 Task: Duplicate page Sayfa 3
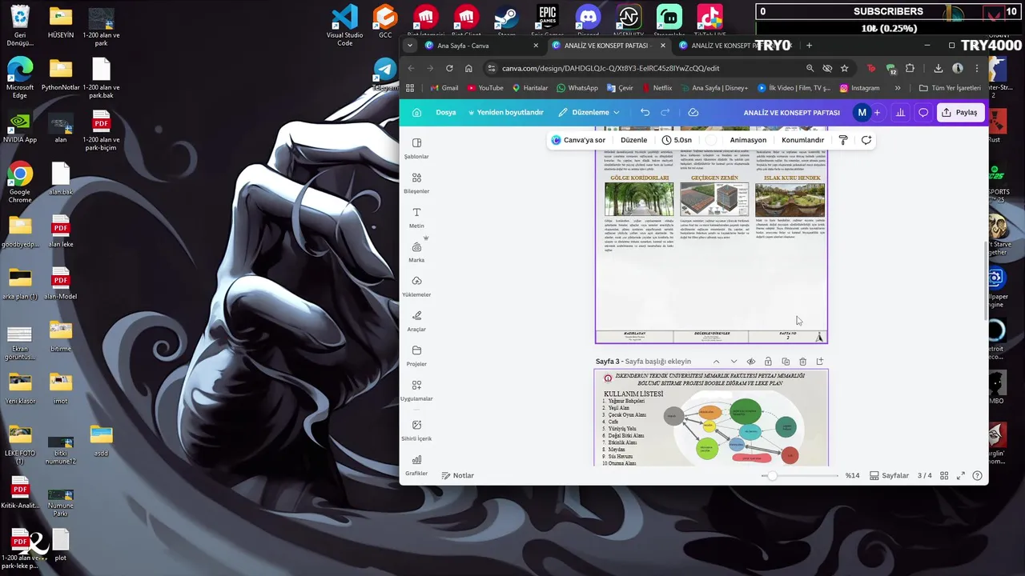[x=786, y=362]
